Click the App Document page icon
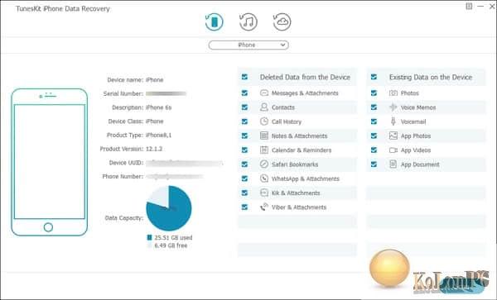Screen dimensions: 497x300 393,164
